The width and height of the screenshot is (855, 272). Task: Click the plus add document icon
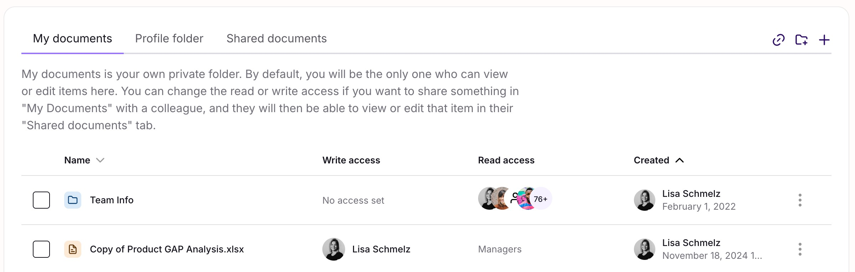[x=824, y=40]
